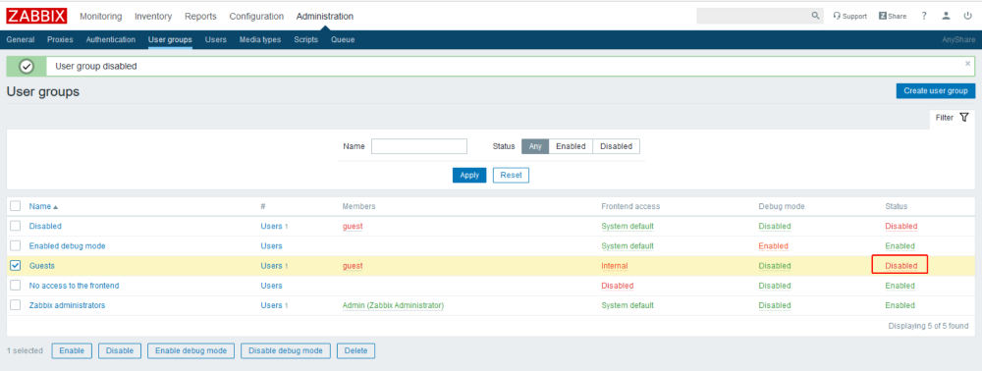Click the 'Displaying 5 of 5 found' text

[929, 326]
